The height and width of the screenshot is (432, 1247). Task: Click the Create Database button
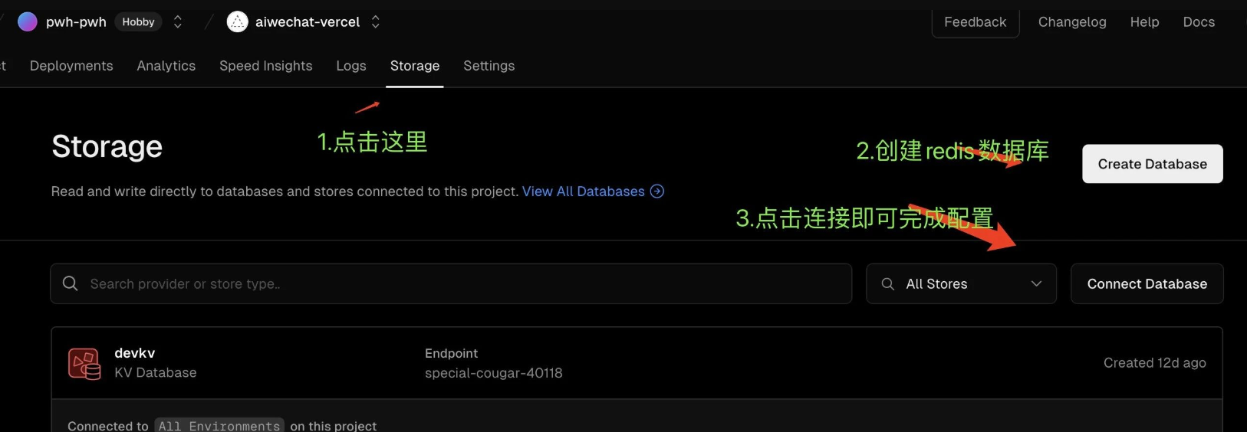click(x=1153, y=164)
